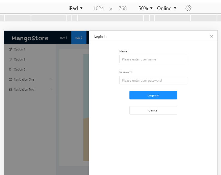Click the Name field label
The image size is (221, 175).
tap(123, 51)
